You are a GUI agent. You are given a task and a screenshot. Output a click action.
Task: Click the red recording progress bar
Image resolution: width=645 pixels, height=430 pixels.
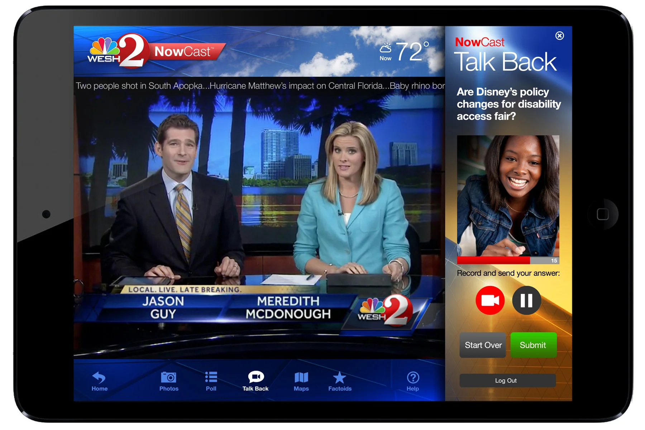pos(493,261)
